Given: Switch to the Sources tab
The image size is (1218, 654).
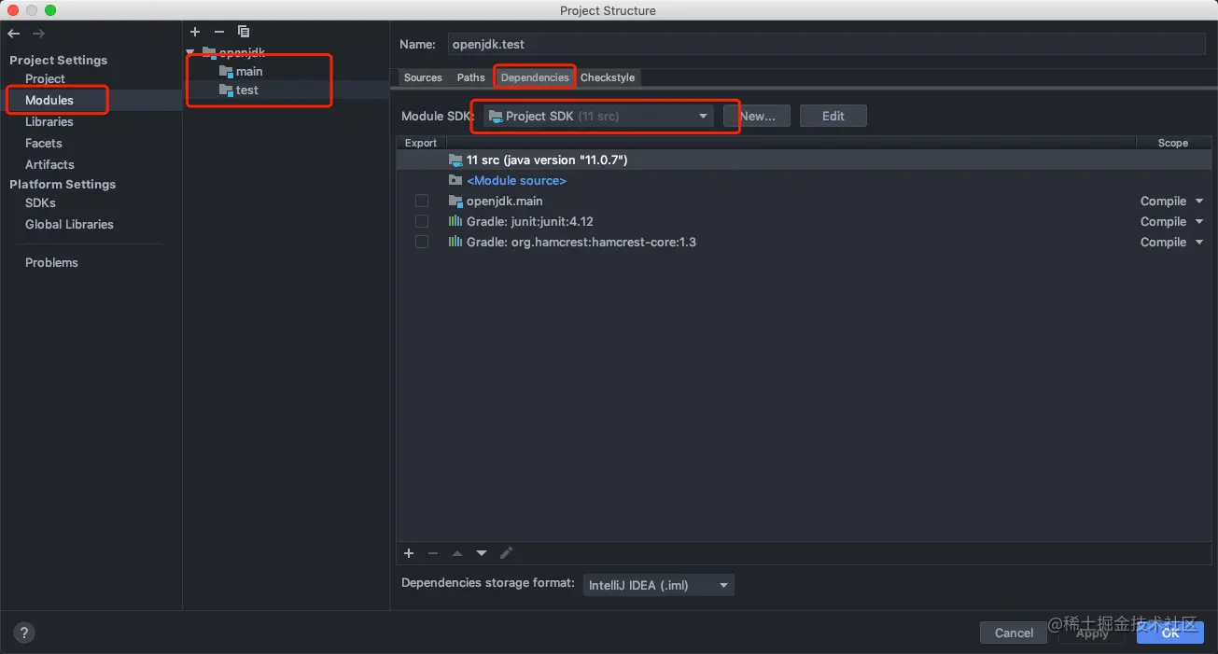Looking at the screenshot, I should [423, 77].
